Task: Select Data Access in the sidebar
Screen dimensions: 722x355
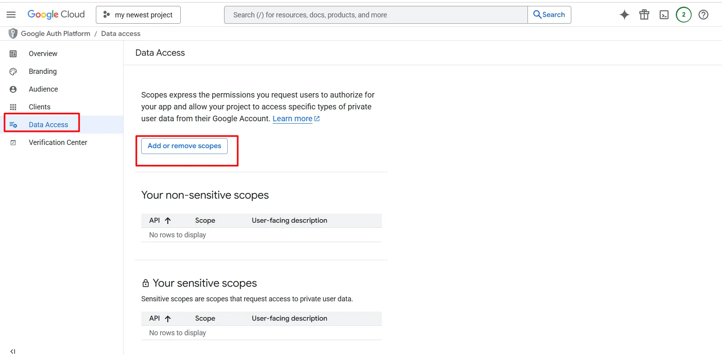Action: [x=62, y=125]
